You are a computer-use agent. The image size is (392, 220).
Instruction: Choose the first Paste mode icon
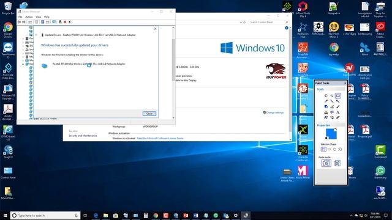pyautogui.click(x=326, y=163)
